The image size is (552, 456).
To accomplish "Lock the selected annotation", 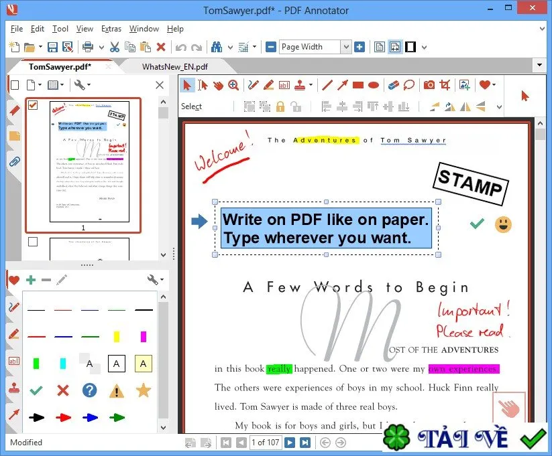I will click(x=280, y=106).
